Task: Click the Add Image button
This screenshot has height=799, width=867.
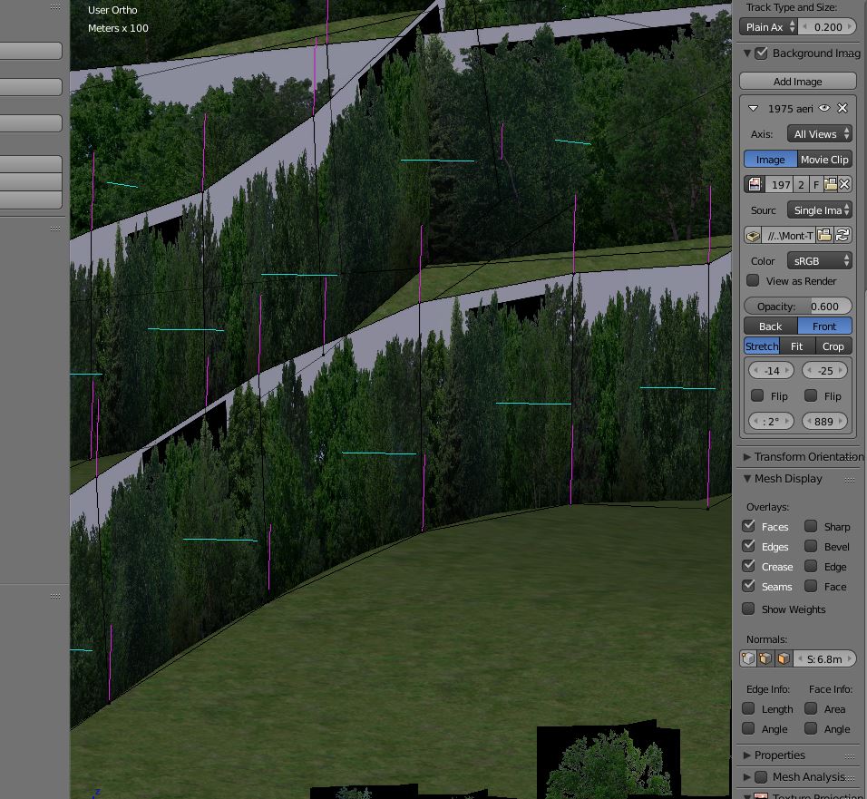Action: pyautogui.click(x=797, y=82)
